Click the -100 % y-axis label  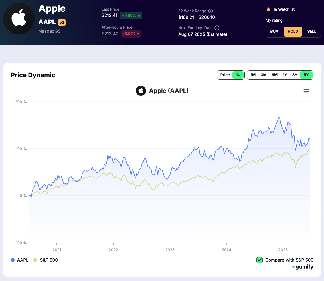coord(20,243)
